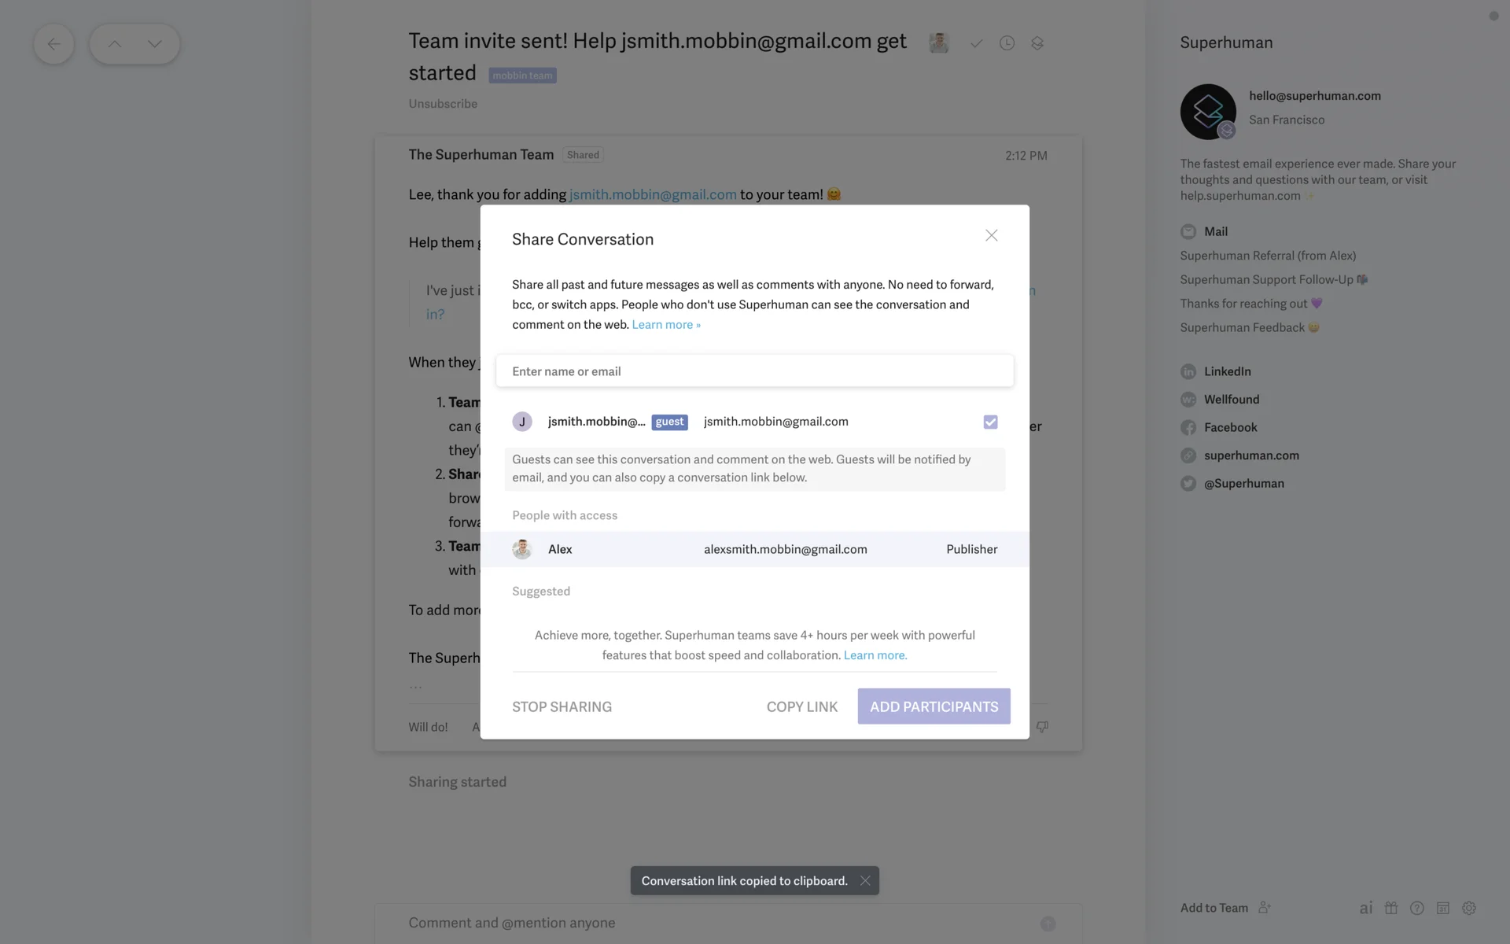Click the Enter name or email field
The image size is (1510, 944).
pos(754,371)
